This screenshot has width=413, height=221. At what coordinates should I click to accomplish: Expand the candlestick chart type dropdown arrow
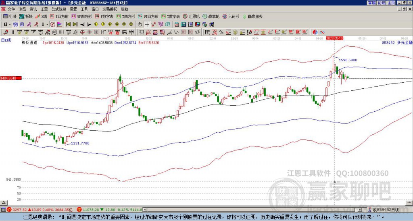click(x=47, y=24)
